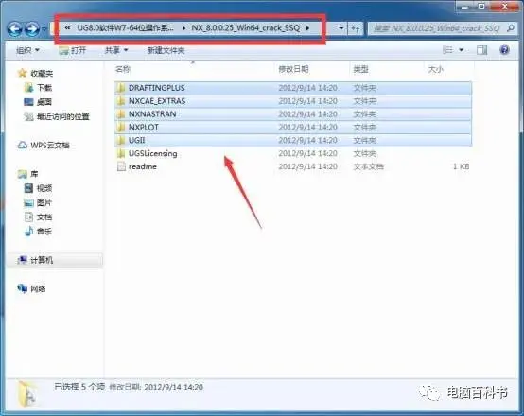Toggle the preview pane icon
The width and height of the screenshot is (524, 416).
481,50
